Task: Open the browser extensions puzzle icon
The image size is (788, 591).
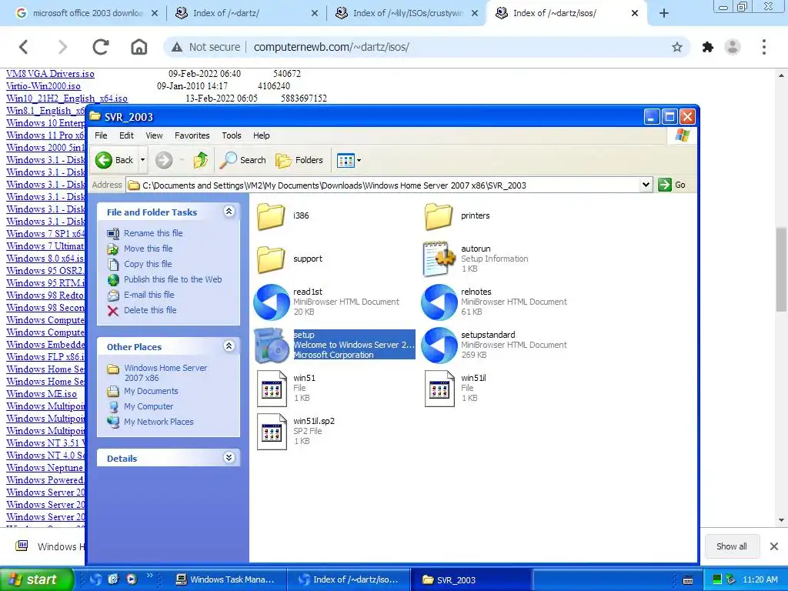Action: coord(708,47)
